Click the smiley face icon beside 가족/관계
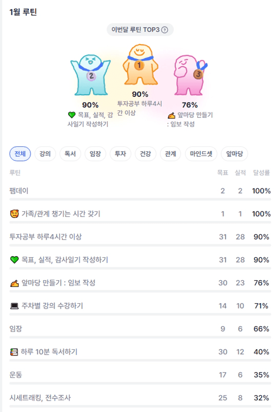 pyautogui.click(x=14, y=214)
